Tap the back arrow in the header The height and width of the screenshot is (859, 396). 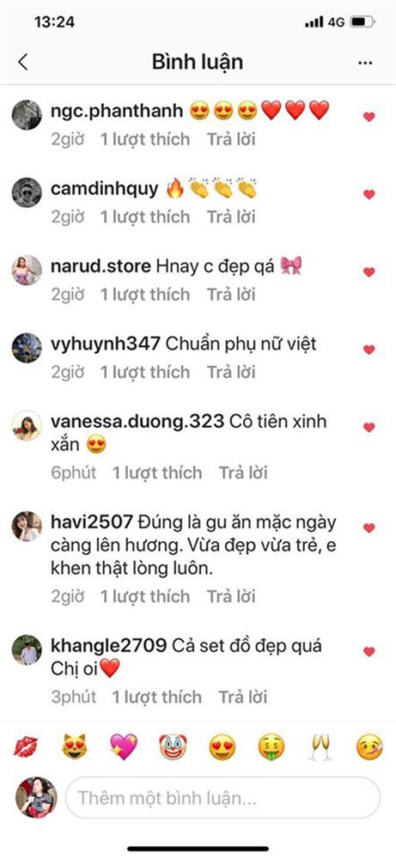[x=22, y=63]
